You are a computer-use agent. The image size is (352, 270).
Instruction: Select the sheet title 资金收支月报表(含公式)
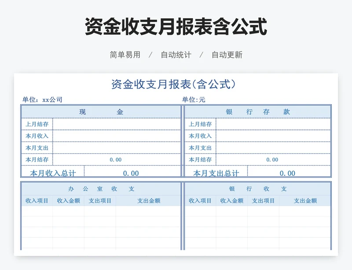click(173, 85)
